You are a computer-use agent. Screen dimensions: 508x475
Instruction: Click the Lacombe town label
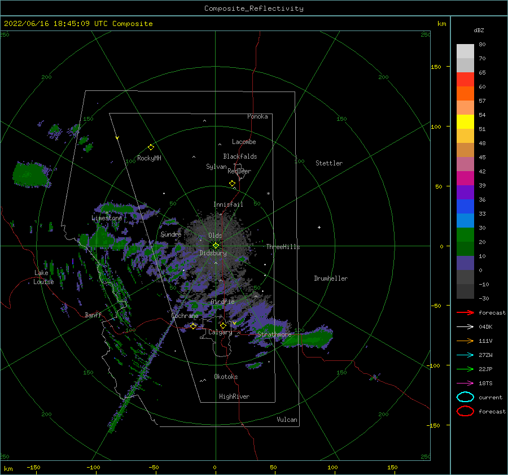pos(244,142)
